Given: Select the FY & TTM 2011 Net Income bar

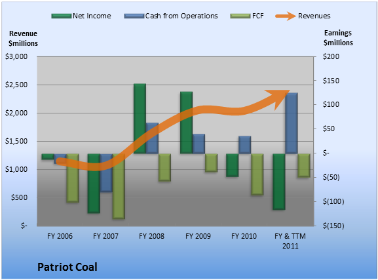Looking at the screenshot, I should coord(279,182).
